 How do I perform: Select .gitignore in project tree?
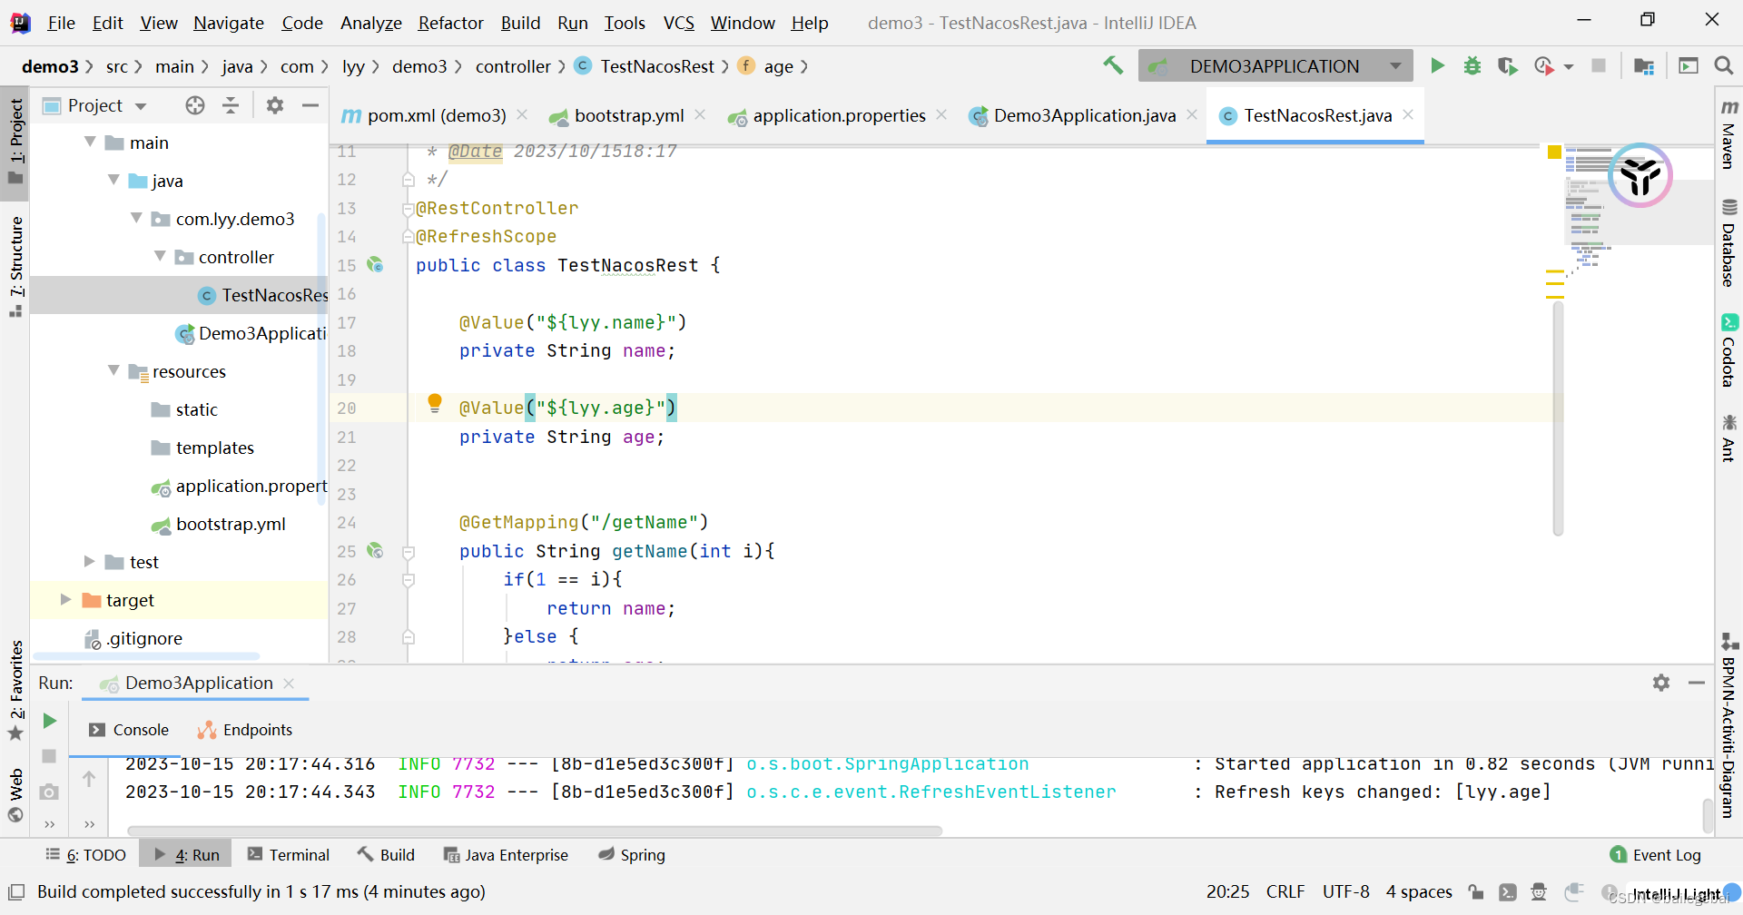tap(133, 638)
